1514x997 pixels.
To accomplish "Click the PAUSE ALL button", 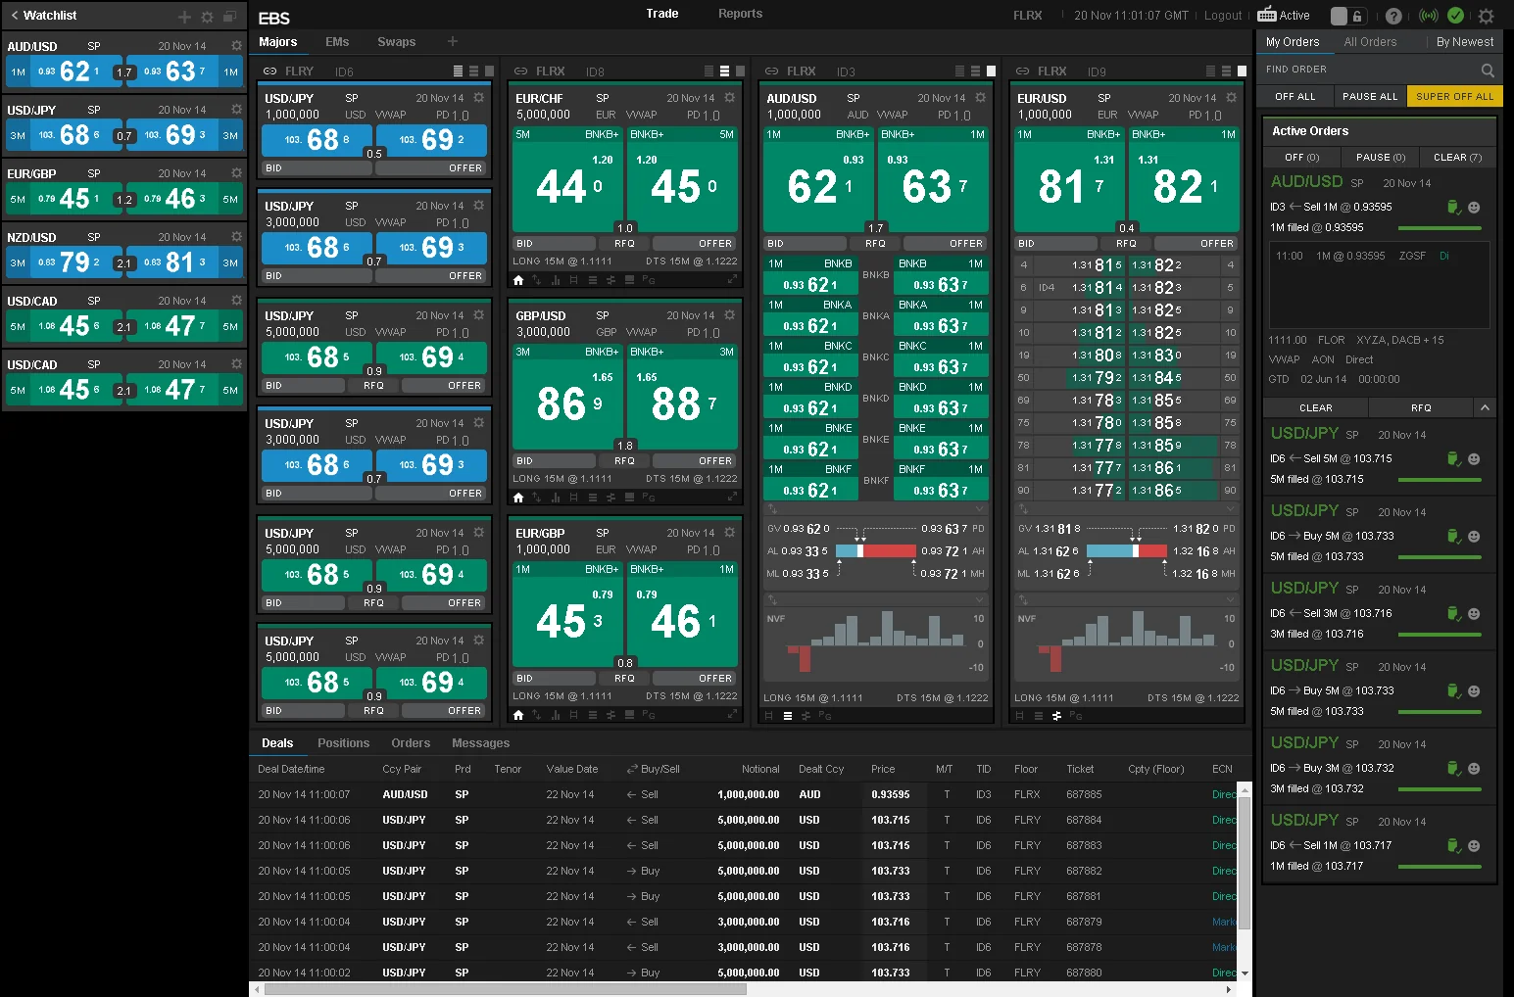I will click(1370, 96).
